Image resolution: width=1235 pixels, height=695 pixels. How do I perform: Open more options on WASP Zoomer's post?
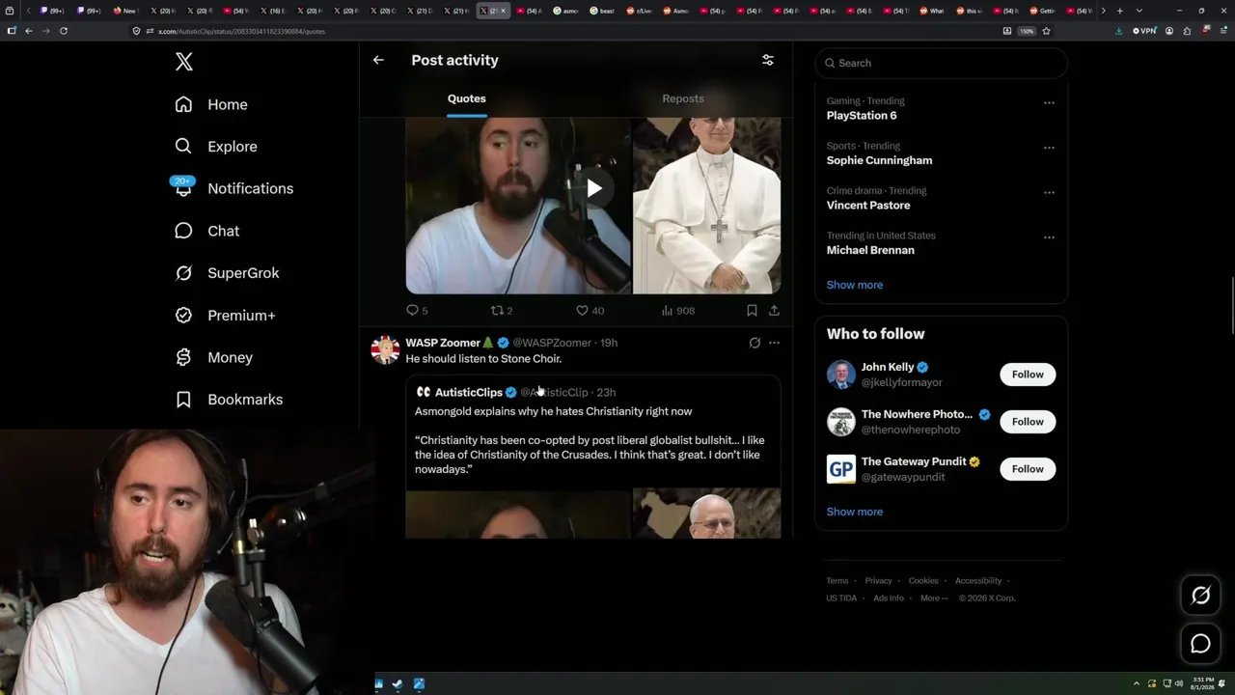click(774, 343)
